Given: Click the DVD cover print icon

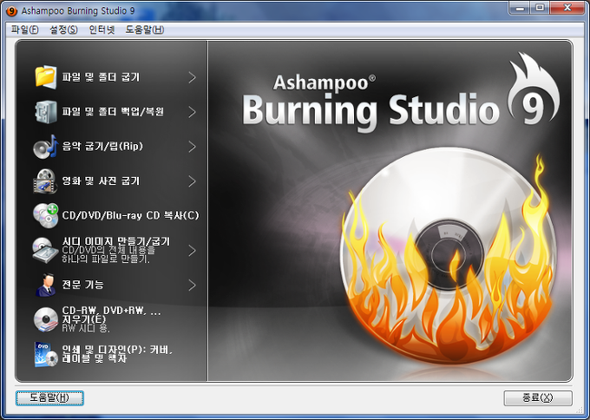Looking at the screenshot, I should click(45, 354).
